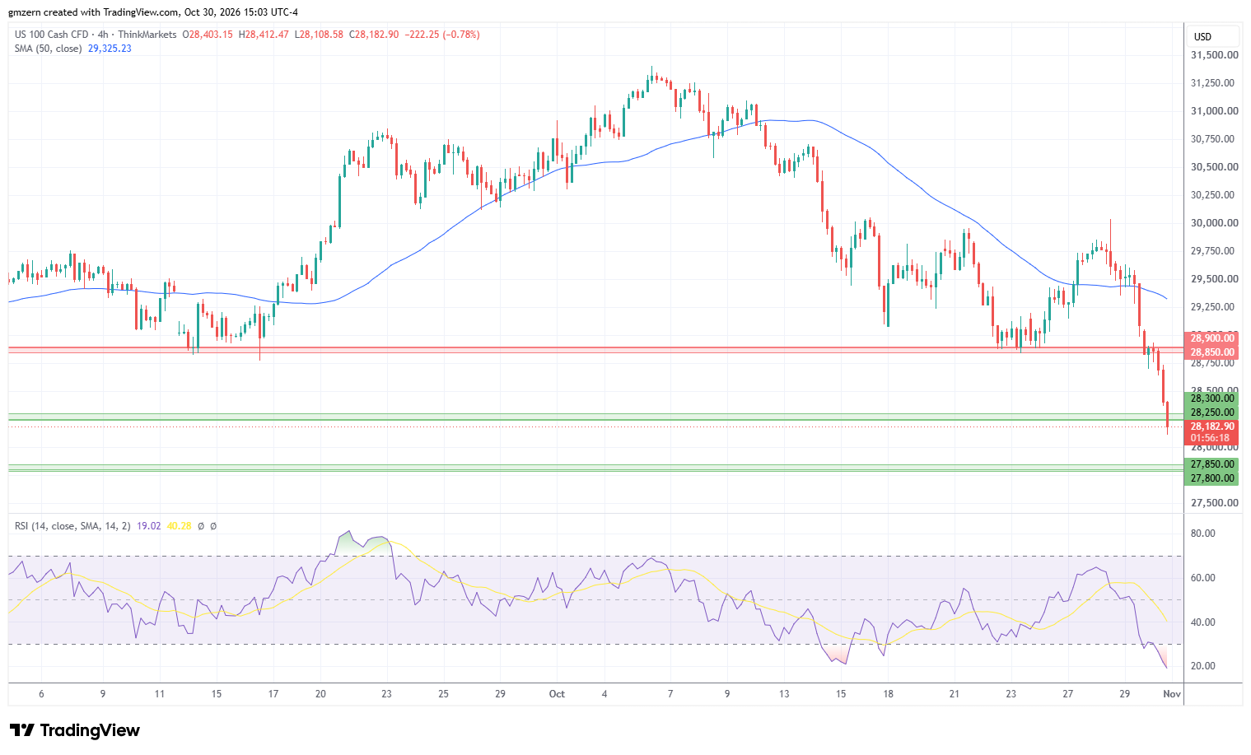The height and width of the screenshot is (755, 1251).
Task: Click the red 28,850.00 price label
Action: tap(1211, 352)
